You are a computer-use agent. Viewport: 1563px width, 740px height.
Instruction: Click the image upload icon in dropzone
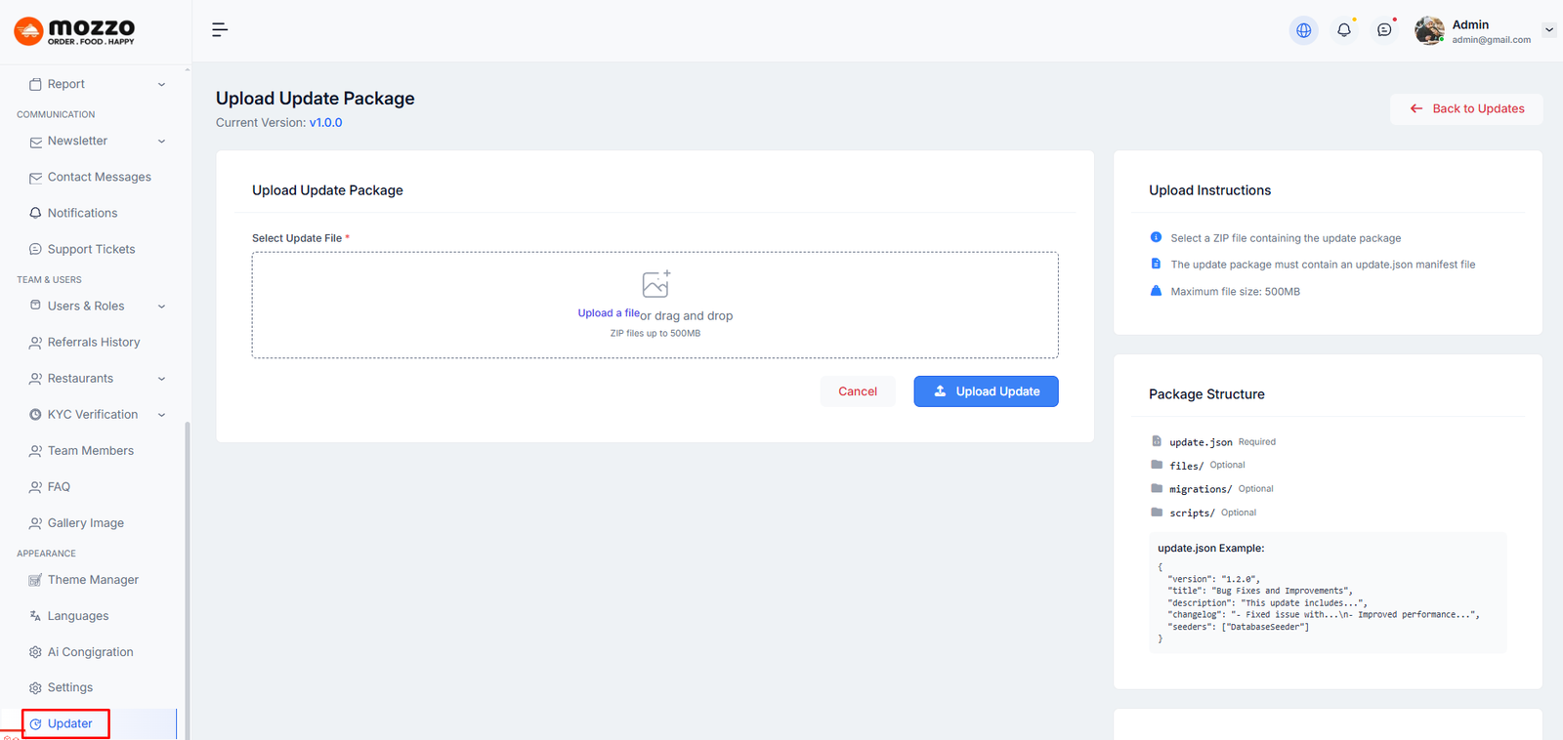pyautogui.click(x=655, y=284)
